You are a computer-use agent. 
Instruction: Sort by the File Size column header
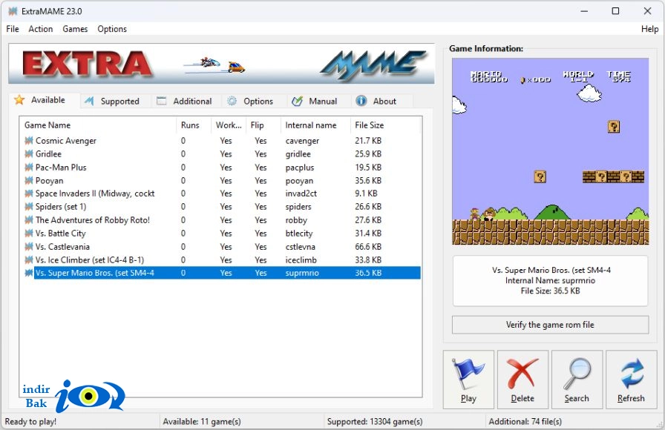(x=385, y=125)
